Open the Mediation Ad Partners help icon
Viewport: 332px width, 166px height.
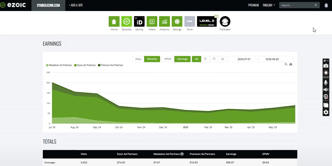(x=182, y=154)
